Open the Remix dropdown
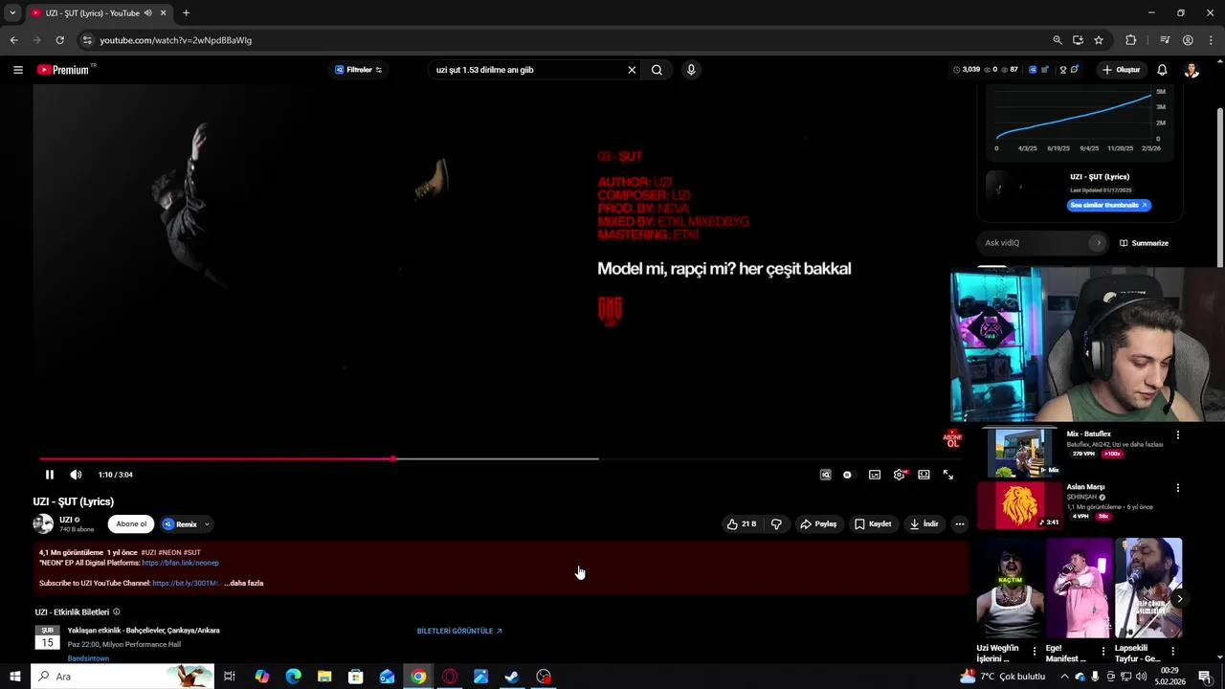Viewport: 1225px width, 689px height. tap(206, 524)
